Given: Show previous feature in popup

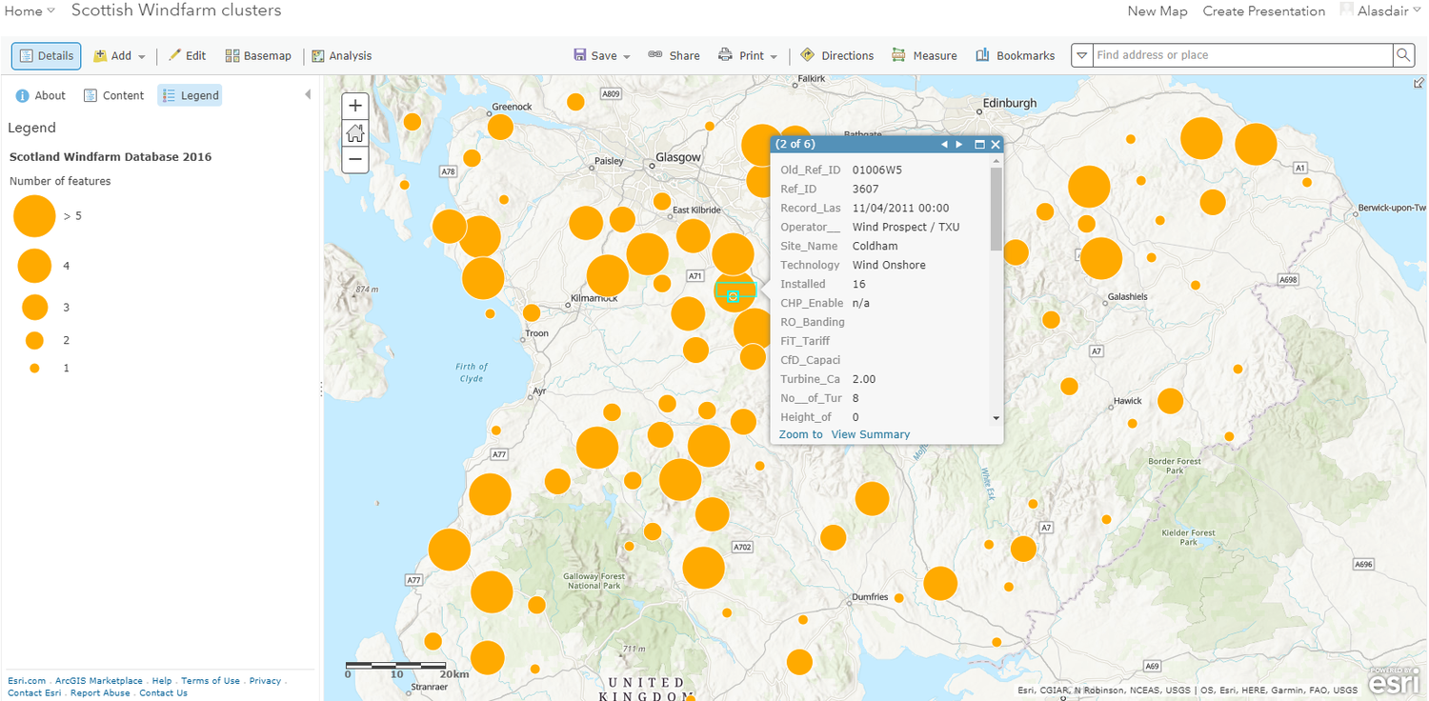Looking at the screenshot, I should pos(944,145).
